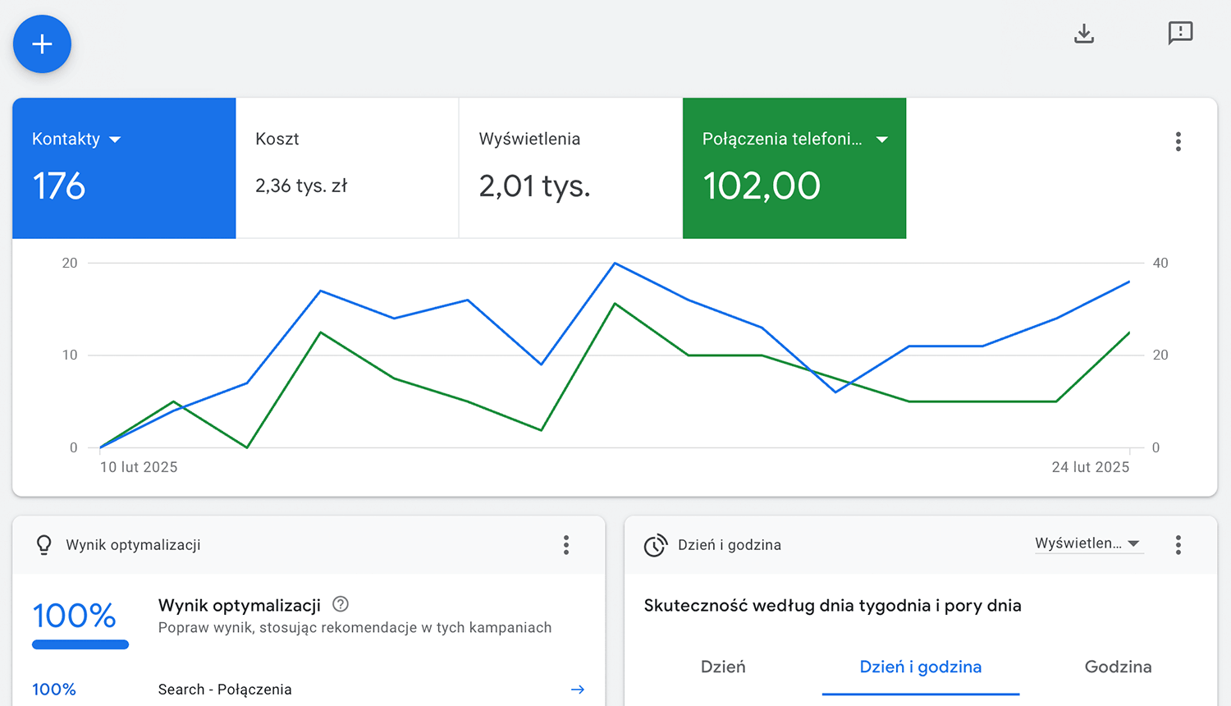Open the Search - Połączenia campaign link
Screen dimensions: 1231x706
click(x=225, y=690)
